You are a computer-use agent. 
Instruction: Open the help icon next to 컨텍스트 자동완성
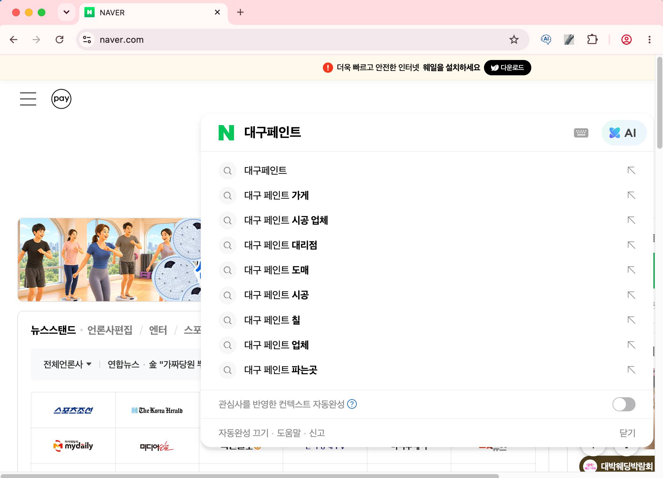click(x=352, y=404)
